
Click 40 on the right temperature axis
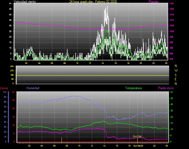[172, 92]
